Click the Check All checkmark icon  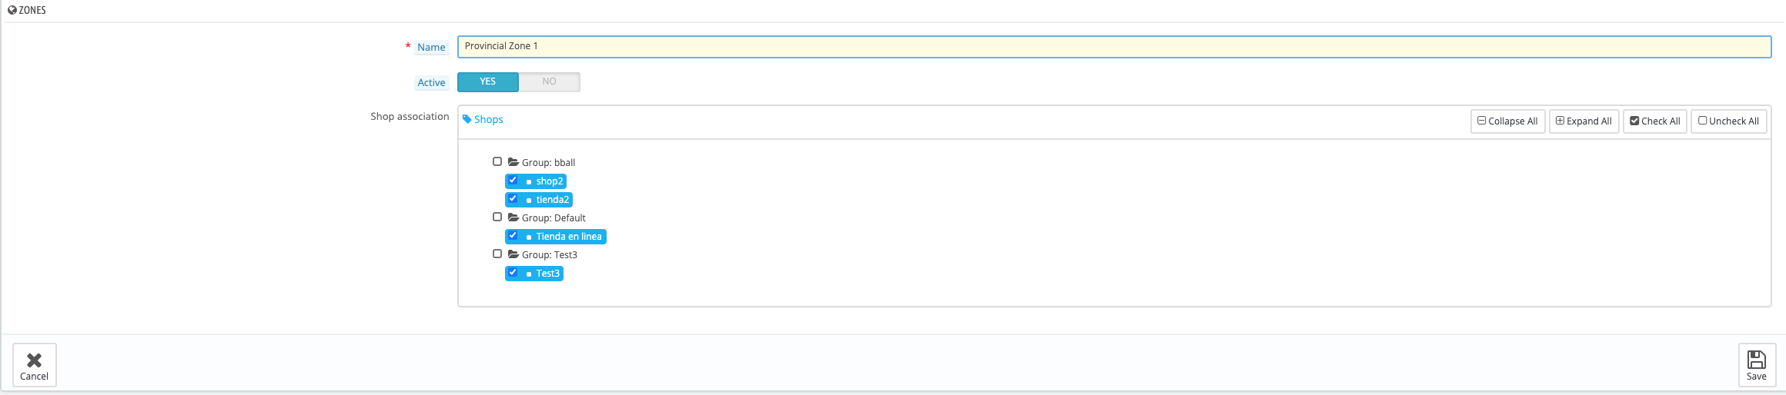pos(1634,121)
